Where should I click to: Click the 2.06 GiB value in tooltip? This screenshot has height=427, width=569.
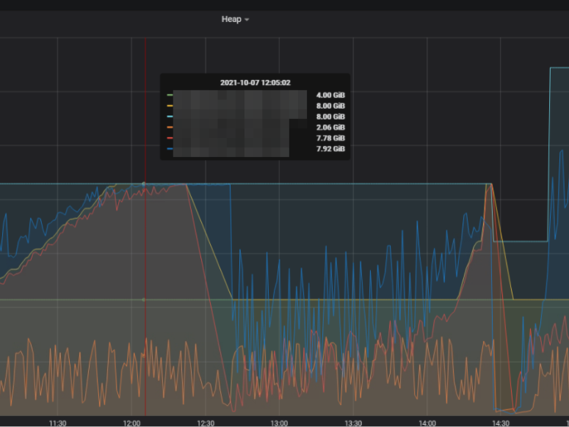[x=330, y=127]
